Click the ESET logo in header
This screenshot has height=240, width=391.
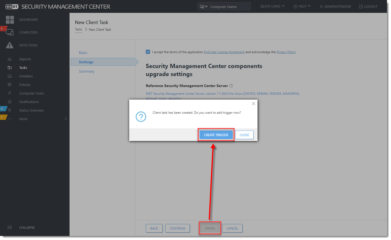12,7
